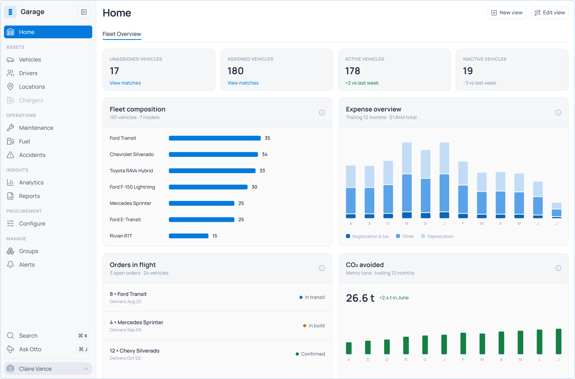Collapse the sidebar with the panel icon
Image resolution: width=575 pixels, height=379 pixels.
(x=84, y=12)
